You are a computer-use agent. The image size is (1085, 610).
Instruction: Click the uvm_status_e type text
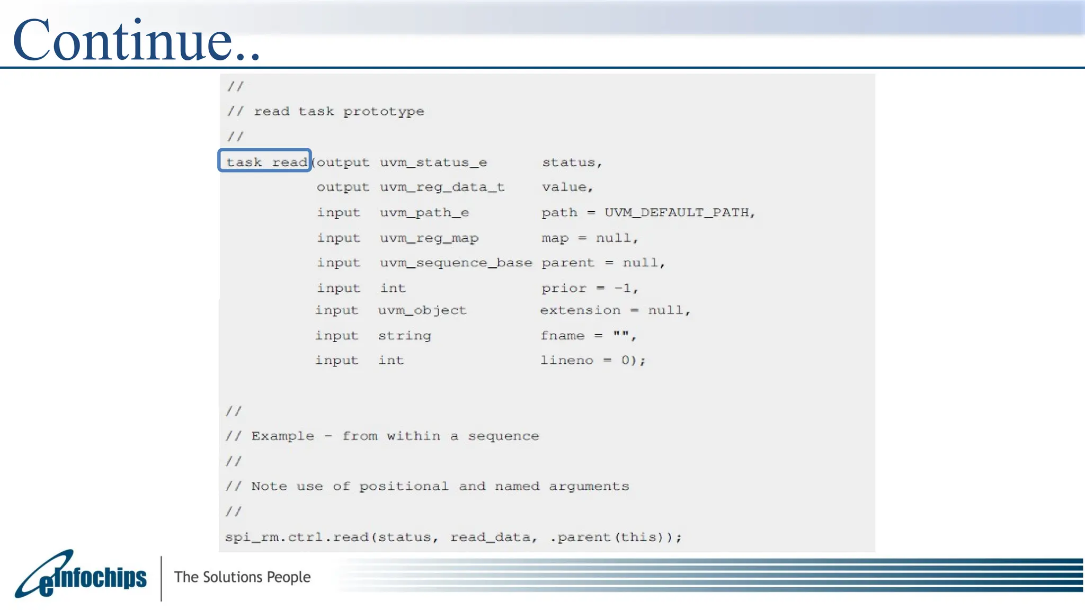(x=433, y=162)
